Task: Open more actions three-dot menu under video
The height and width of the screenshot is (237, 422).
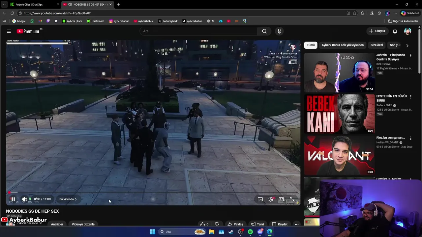Action: (x=297, y=224)
